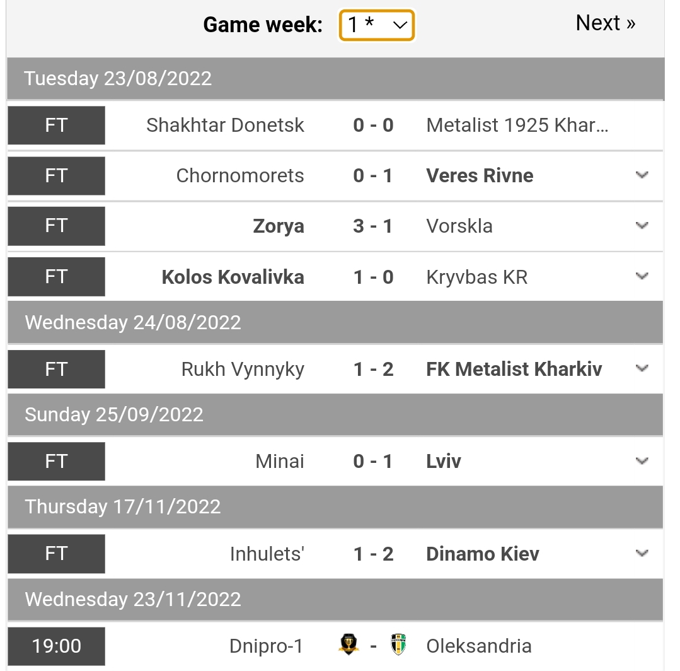Click the FT status for Shakhtar Donetsk match
The height and width of the screenshot is (671, 680).
pos(56,125)
